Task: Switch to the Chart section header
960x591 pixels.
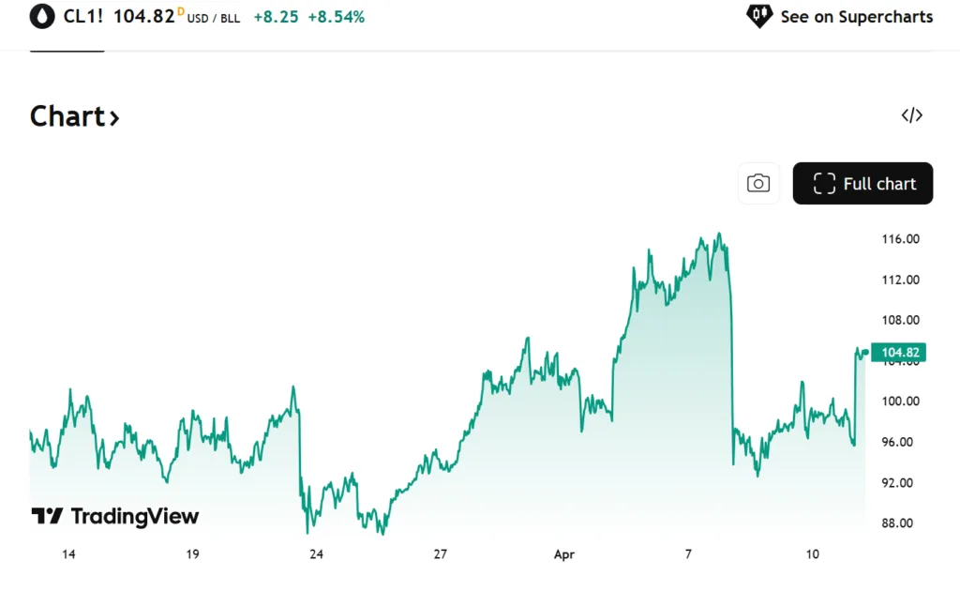Action: point(66,115)
